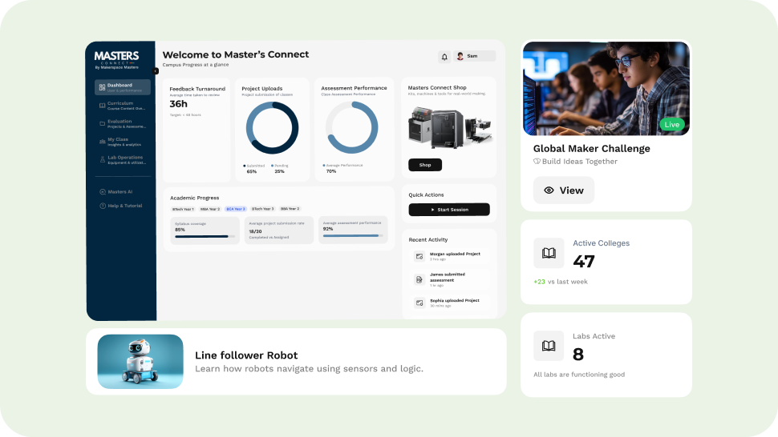Screen dimensions: 778x437
Task: Click the Pending legend dot
Action: (x=273, y=166)
